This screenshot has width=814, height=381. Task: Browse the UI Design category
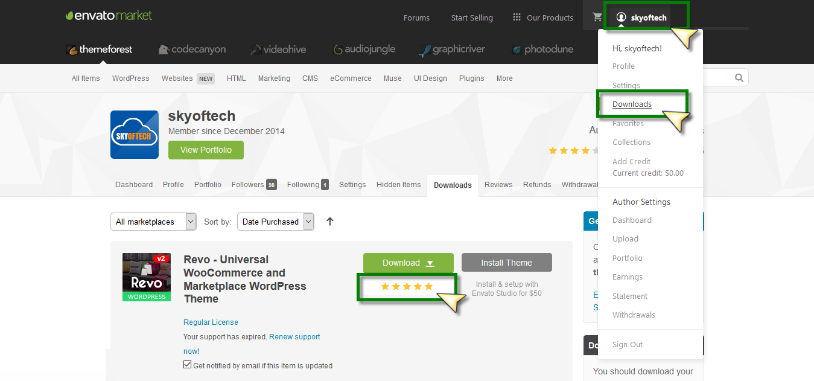coord(430,78)
